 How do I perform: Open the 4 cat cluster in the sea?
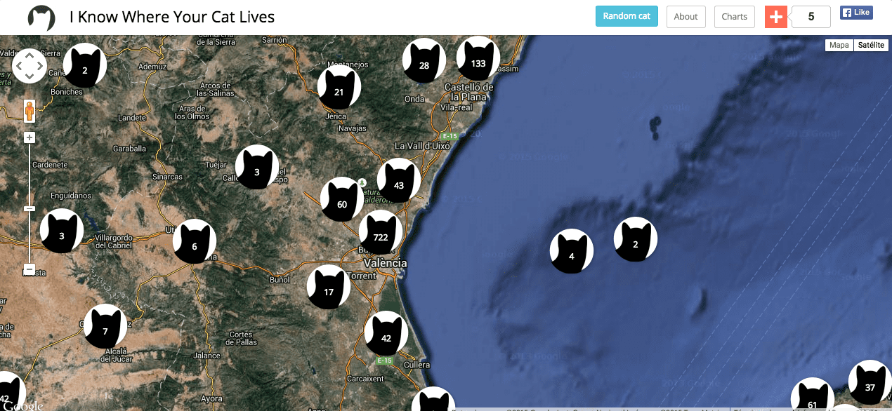(571, 250)
